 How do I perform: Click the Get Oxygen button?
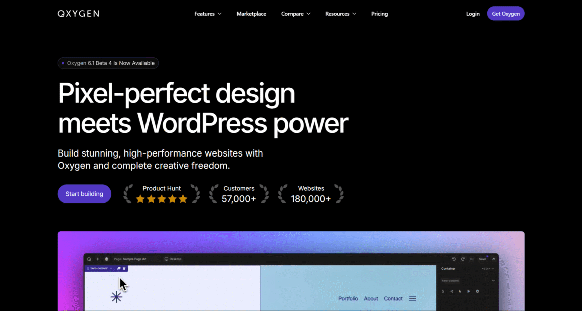506,14
